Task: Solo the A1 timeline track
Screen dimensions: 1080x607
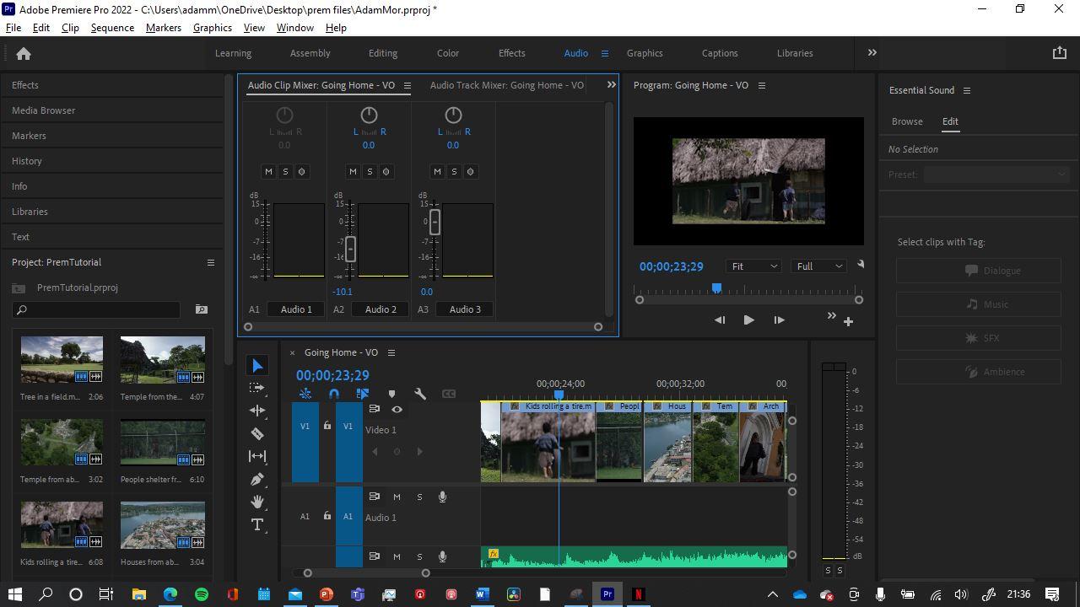Action: pyautogui.click(x=419, y=497)
